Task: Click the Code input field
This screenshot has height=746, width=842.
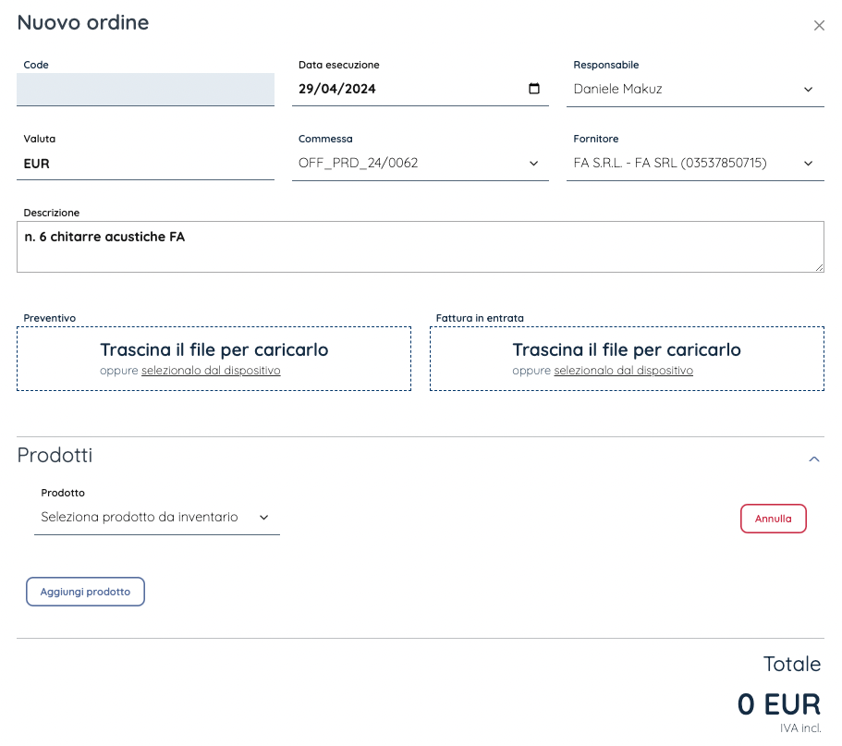Action: point(145,90)
